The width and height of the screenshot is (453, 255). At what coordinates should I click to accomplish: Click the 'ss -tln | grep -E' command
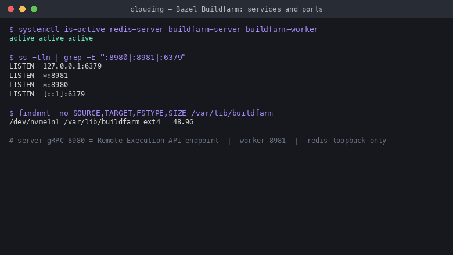coord(98,57)
